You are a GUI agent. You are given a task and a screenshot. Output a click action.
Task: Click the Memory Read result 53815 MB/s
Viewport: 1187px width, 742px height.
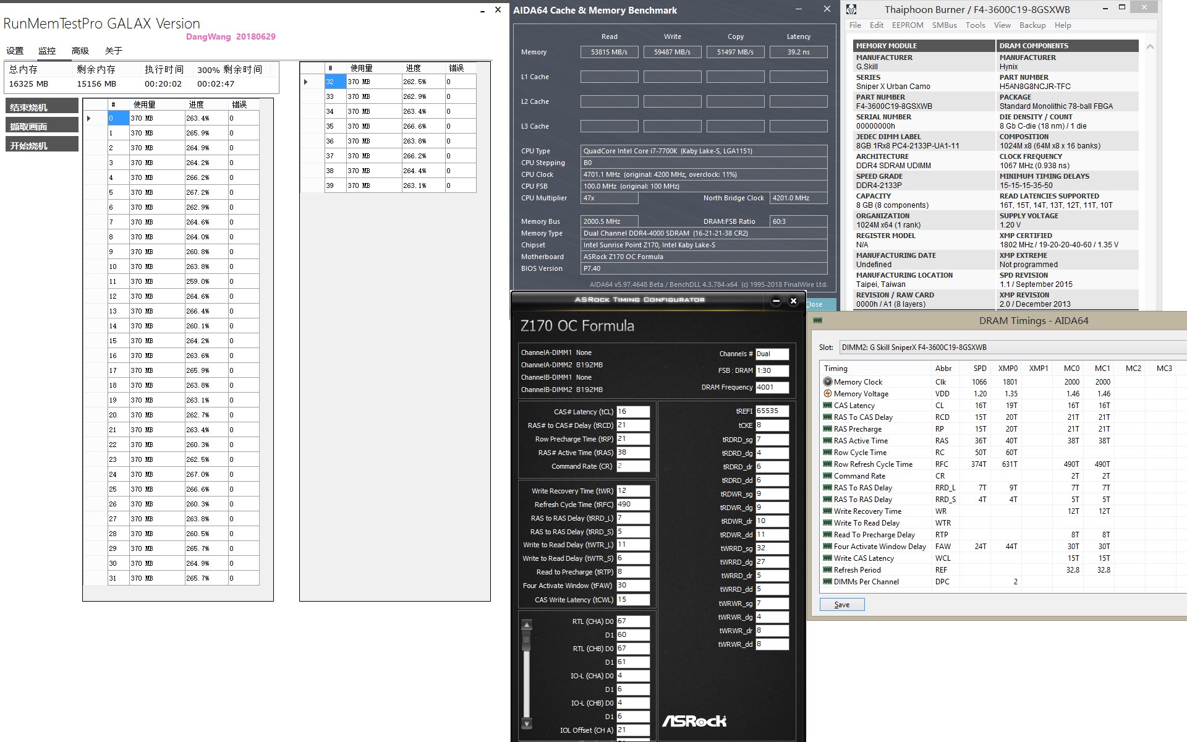[609, 52]
